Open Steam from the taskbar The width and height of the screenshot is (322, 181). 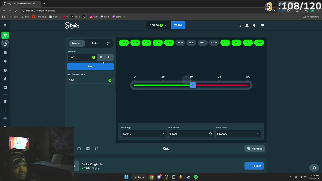pyautogui.click(x=188, y=177)
